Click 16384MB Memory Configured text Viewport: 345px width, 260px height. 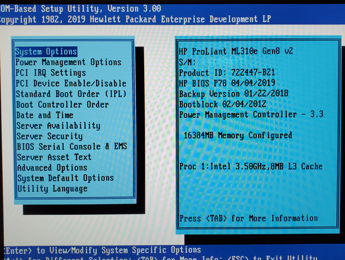[238, 135]
